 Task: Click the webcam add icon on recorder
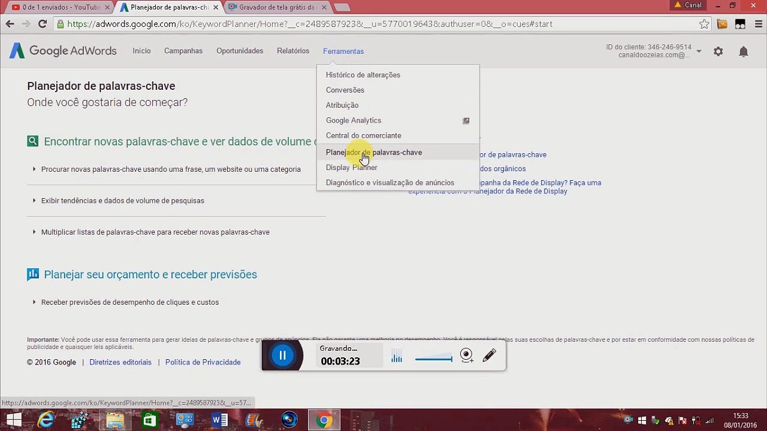coord(467,356)
